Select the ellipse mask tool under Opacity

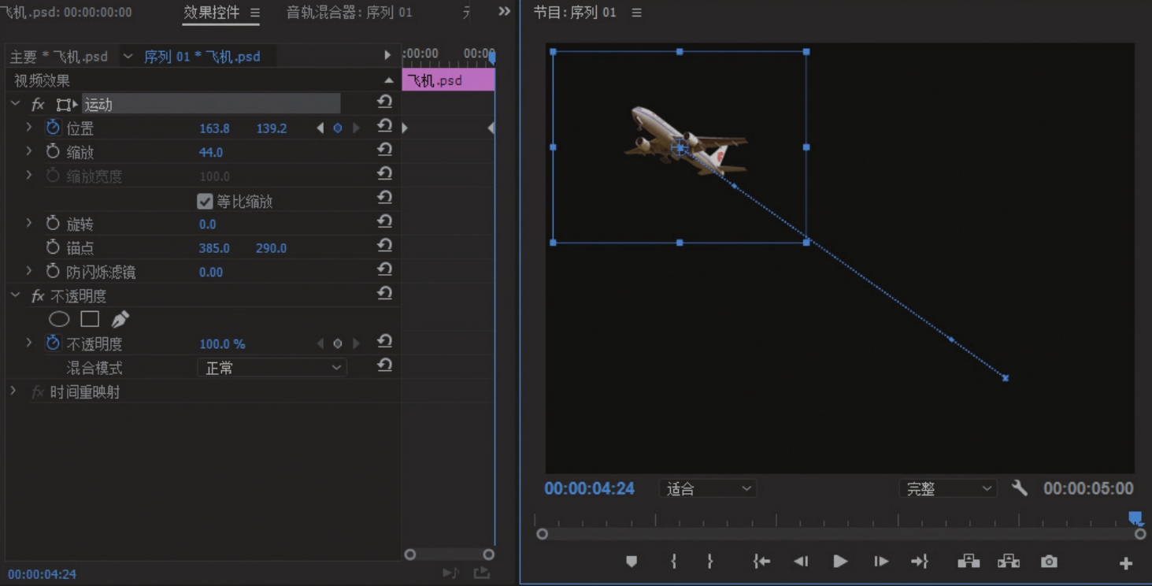coord(59,319)
